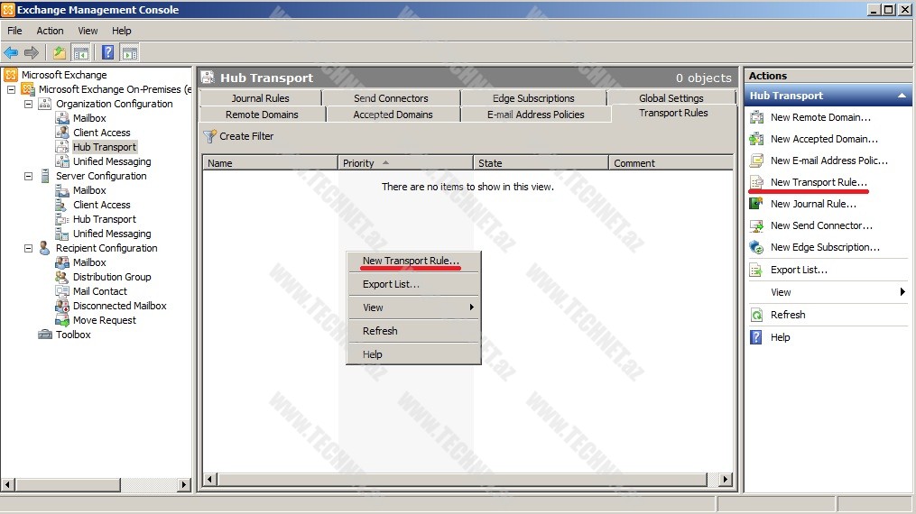Click the back arrow toolbar icon
Image resolution: width=916 pixels, height=514 pixels.
[11, 52]
